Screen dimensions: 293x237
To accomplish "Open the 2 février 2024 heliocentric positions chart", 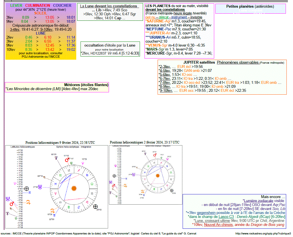I will tap(146, 175).
